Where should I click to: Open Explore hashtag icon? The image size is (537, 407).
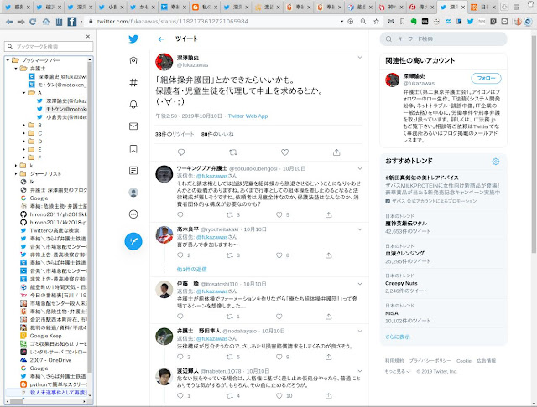point(133,82)
